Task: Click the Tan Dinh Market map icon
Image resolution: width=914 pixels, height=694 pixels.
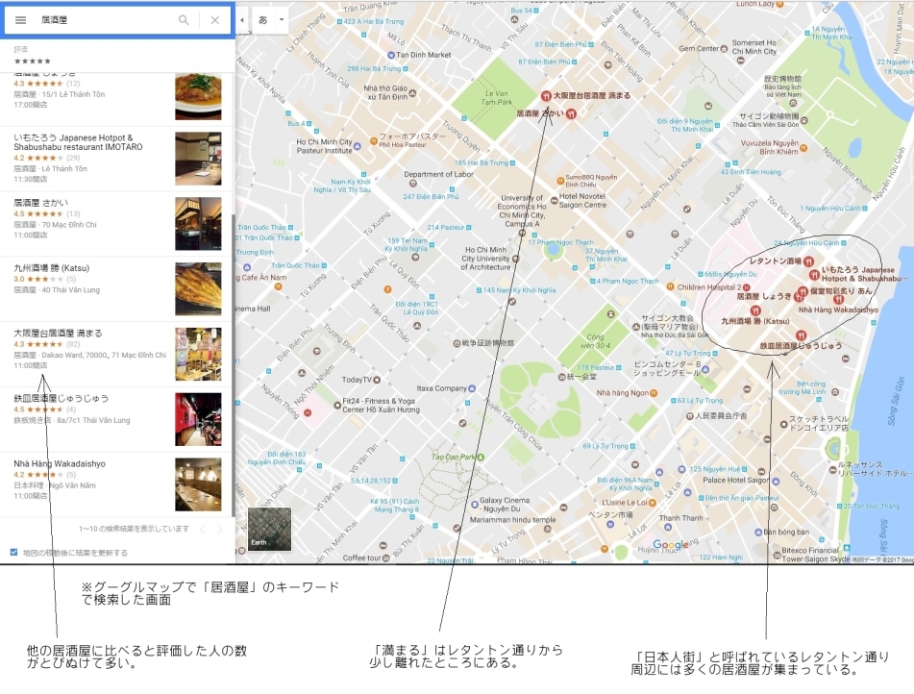Action: [391, 56]
